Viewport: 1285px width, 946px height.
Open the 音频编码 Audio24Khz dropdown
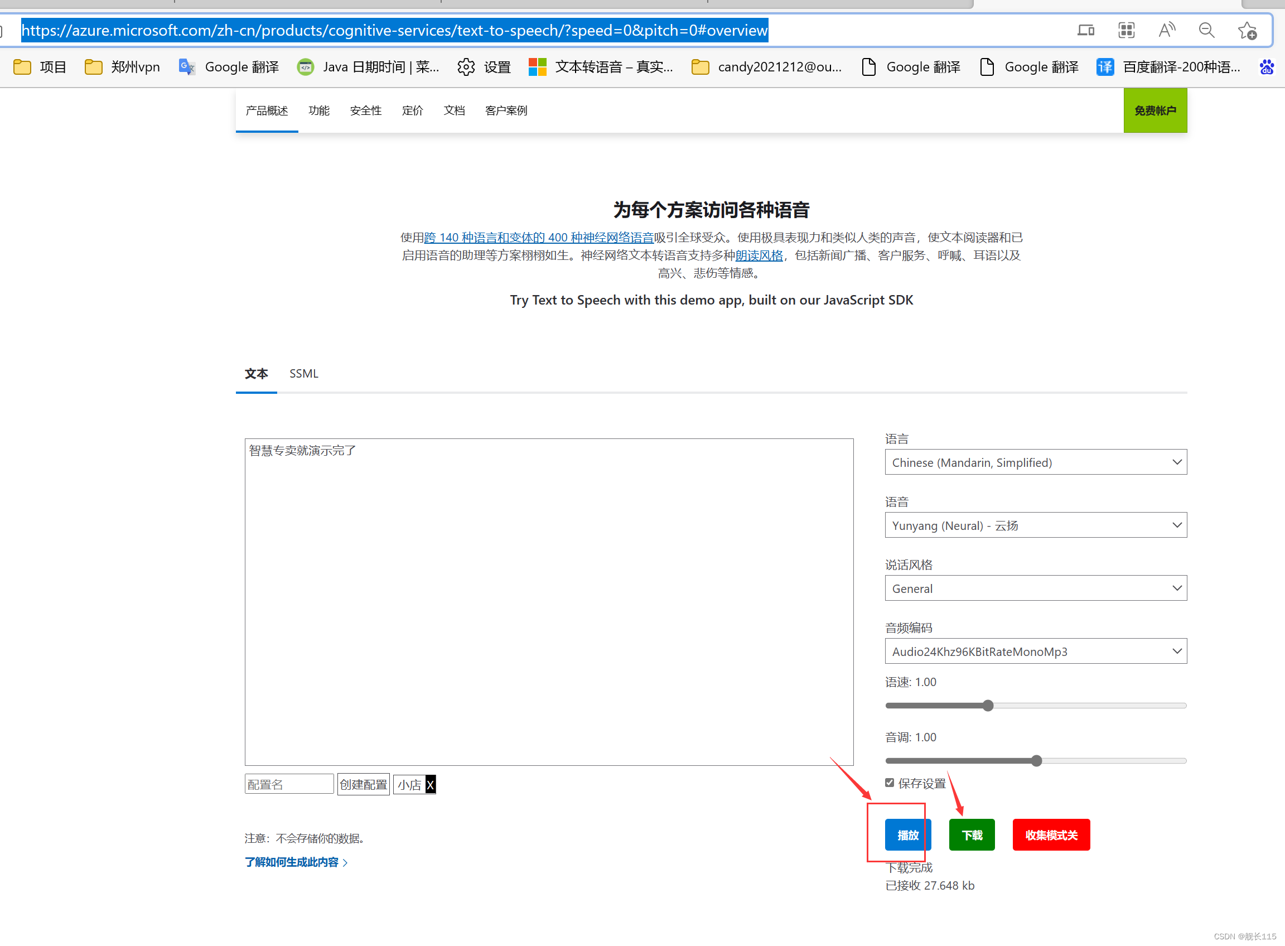point(1035,651)
